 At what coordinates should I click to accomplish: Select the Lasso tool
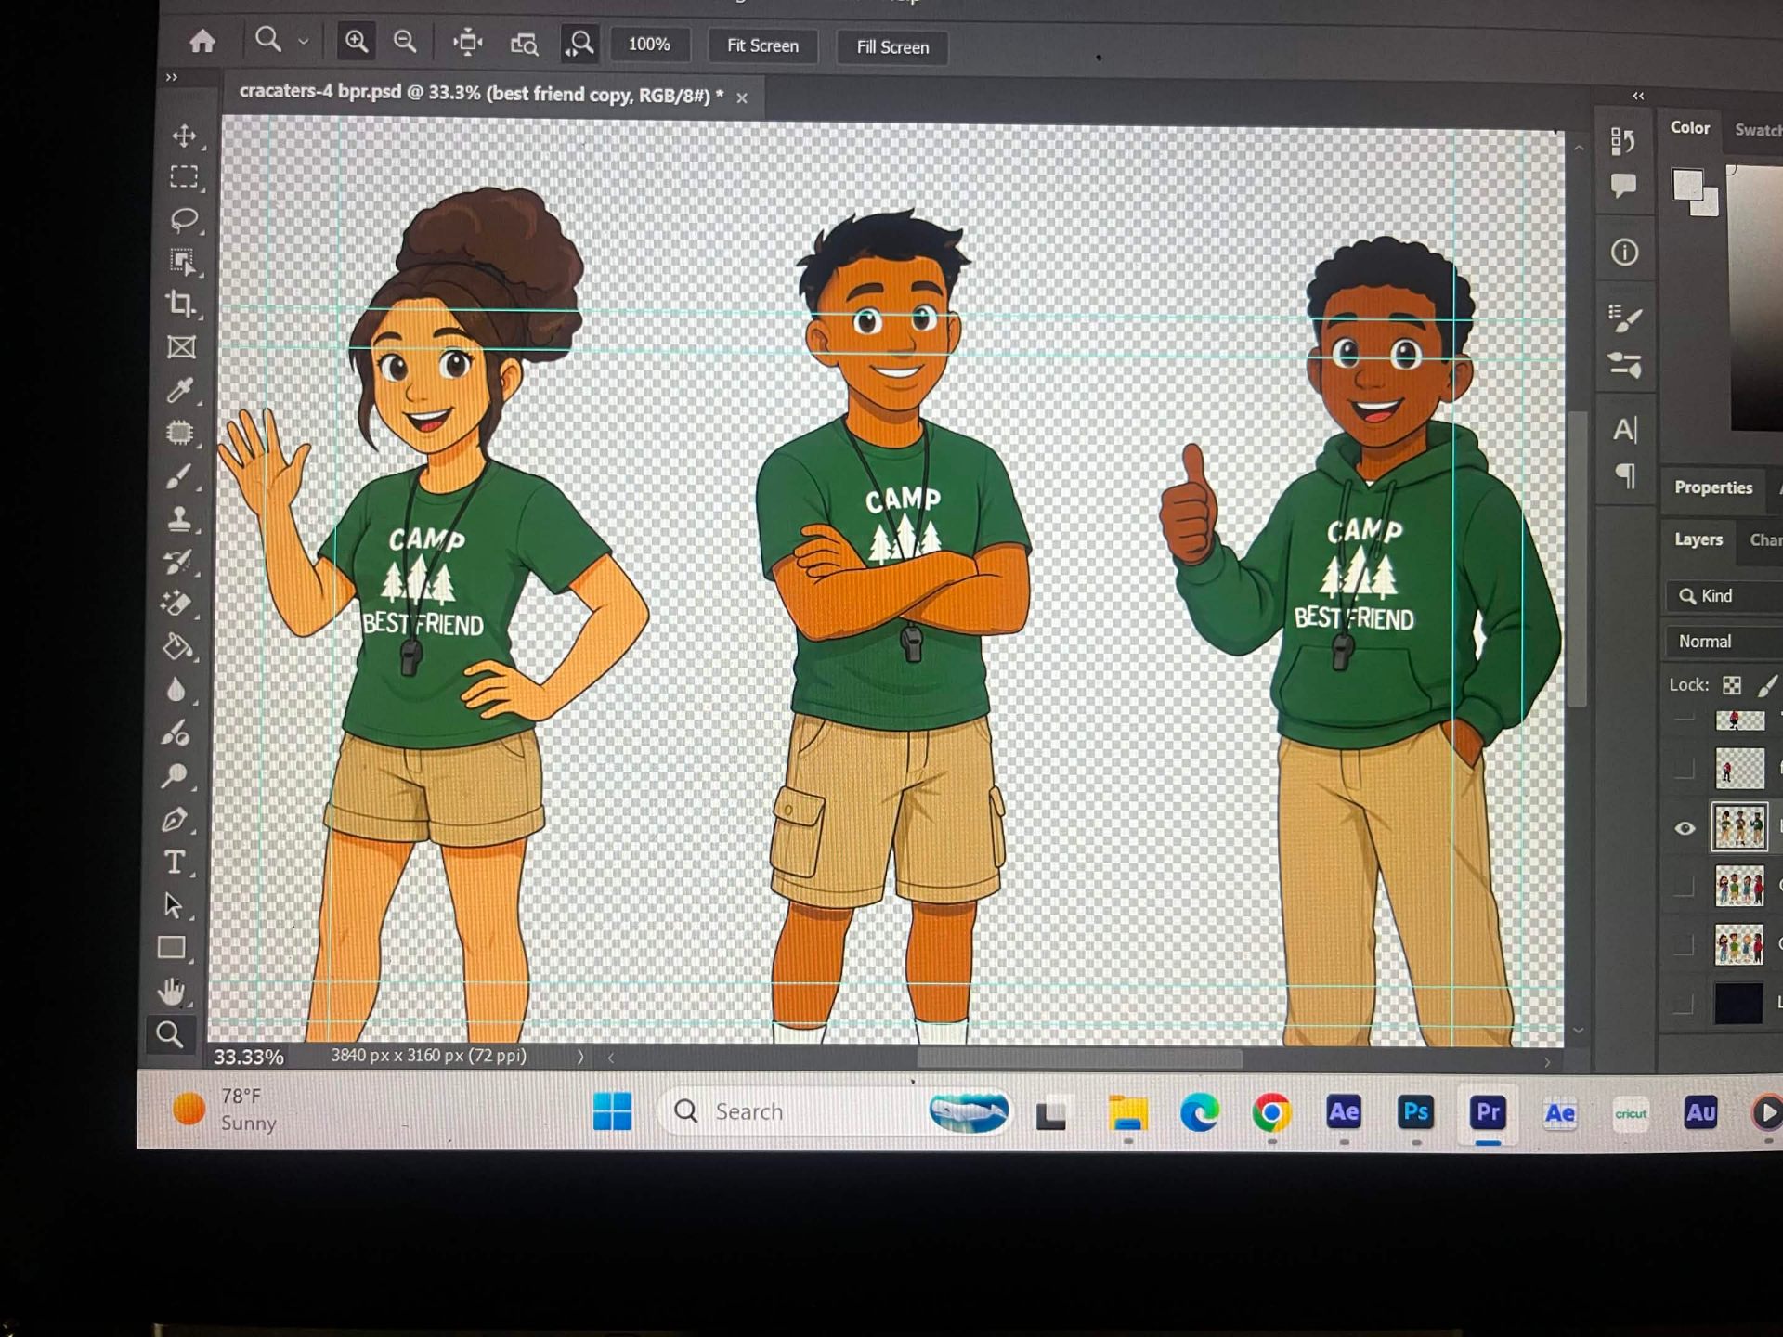[x=184, y=219]
